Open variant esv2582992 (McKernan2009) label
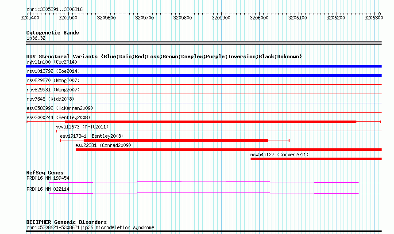The height and width of the screenshot is (234, 394). pos(60,108)
